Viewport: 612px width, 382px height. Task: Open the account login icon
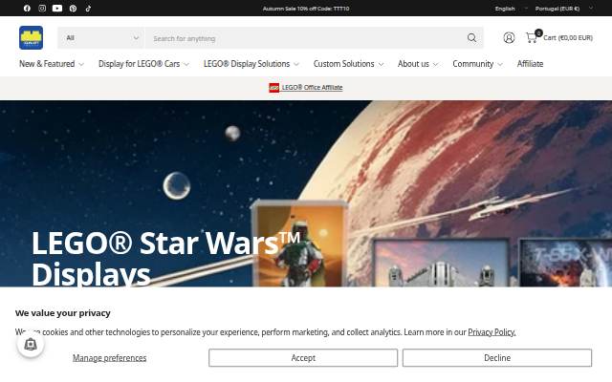(x=509, y=38)
